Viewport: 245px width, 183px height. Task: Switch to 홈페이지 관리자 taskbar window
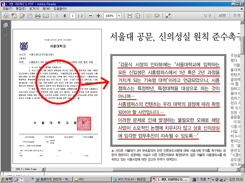54,180
